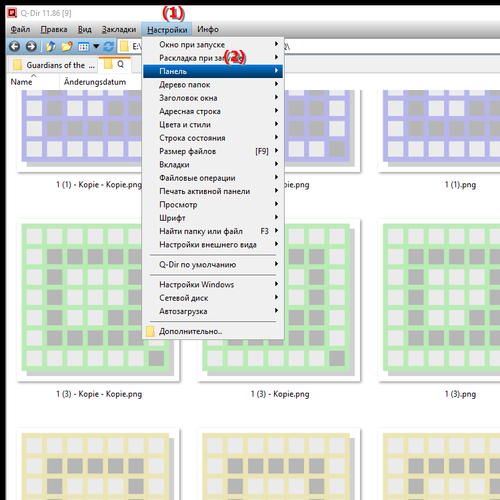The image size is (500, 500).
Task: Click file name 1 (3).png
Action: (460, 394)
